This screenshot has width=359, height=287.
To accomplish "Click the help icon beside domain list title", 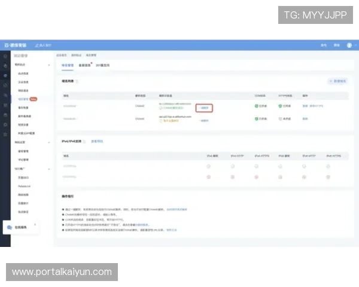I will pos(77,81).
